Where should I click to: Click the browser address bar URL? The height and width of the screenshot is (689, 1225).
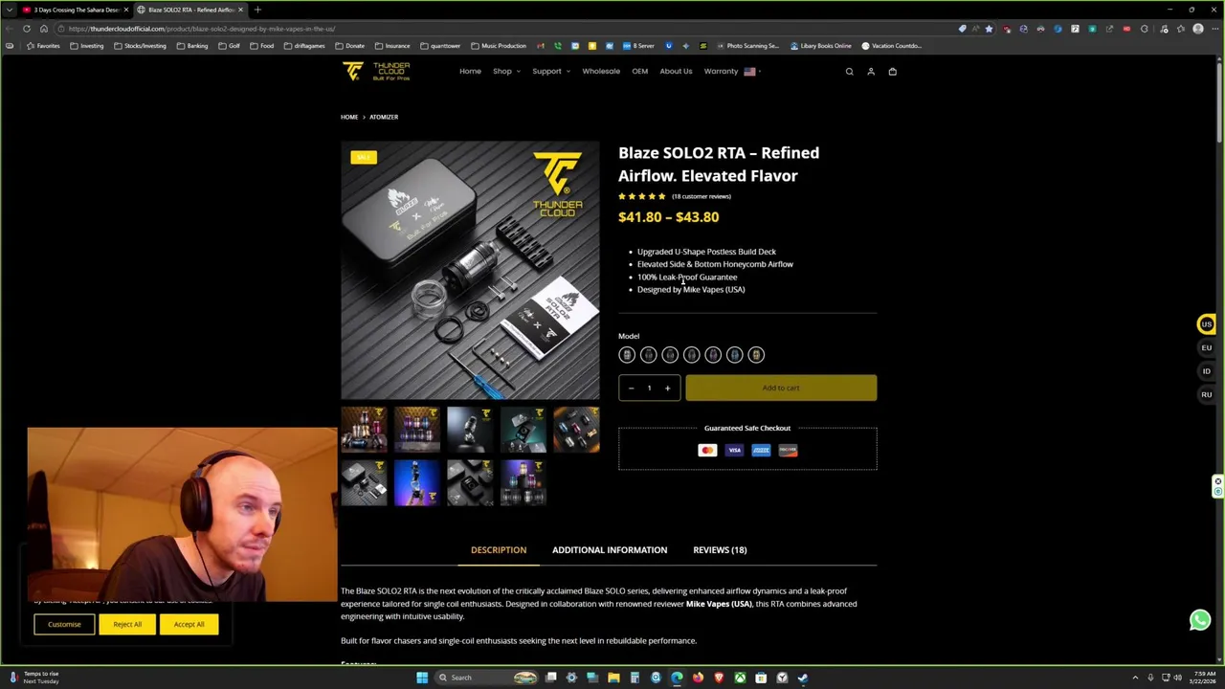pos(202,29)
